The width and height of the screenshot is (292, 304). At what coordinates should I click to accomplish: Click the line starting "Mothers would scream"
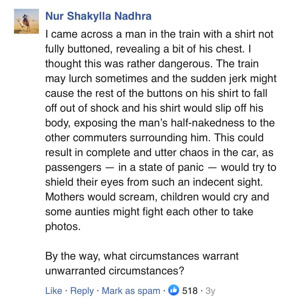[157, 197]
